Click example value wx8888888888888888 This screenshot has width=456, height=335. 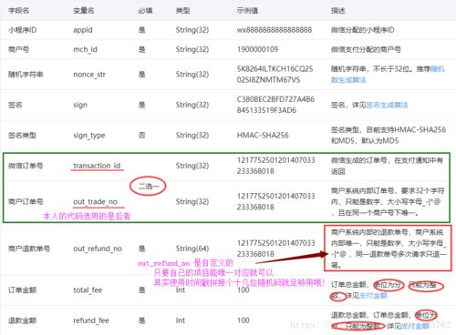[x=275, y=30]
